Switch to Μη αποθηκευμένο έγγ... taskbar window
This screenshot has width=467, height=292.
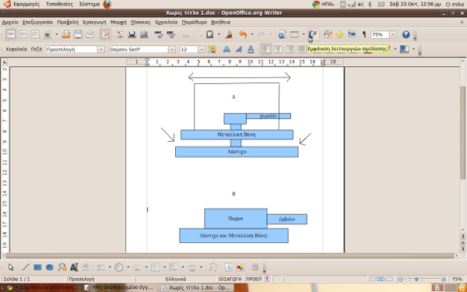pos(119,287)
